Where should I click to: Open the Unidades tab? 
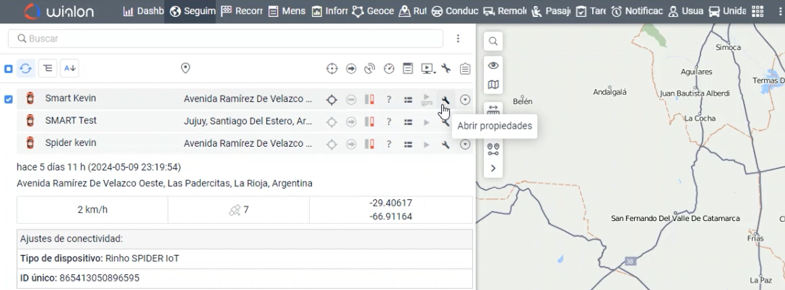727,11
